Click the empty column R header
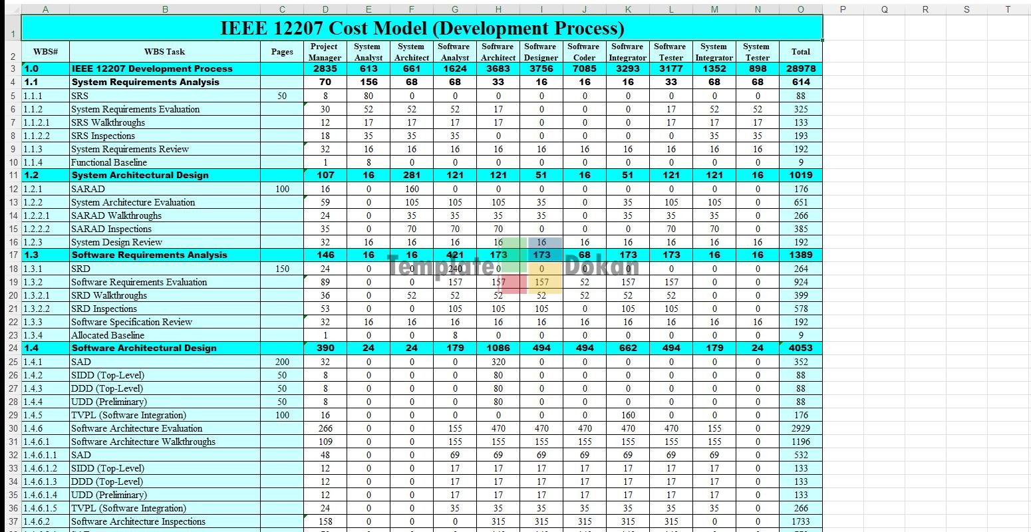This screenshot has width=1031, height=532. click(x=925, y=9)
